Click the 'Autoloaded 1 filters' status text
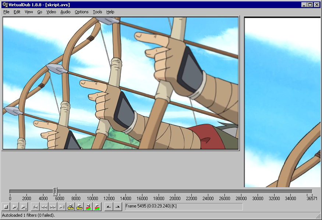This screenshot has width=322, height=220. click(x=28, y=215)
